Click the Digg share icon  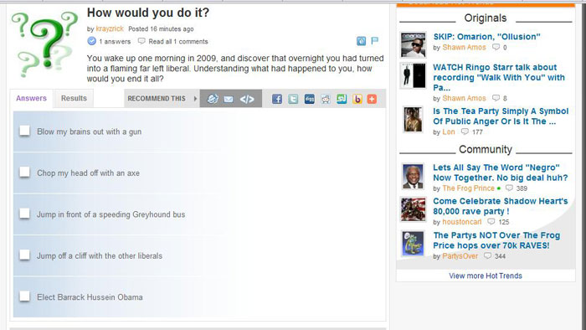(x=310, y=99)
